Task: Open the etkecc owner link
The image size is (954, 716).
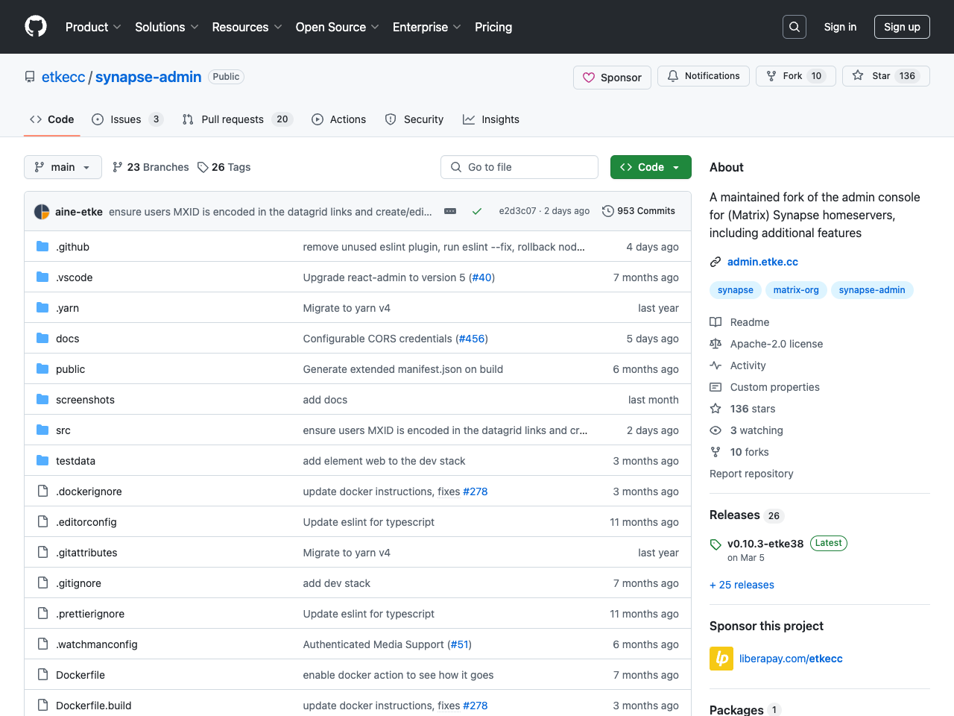Action: pos(63,77)
